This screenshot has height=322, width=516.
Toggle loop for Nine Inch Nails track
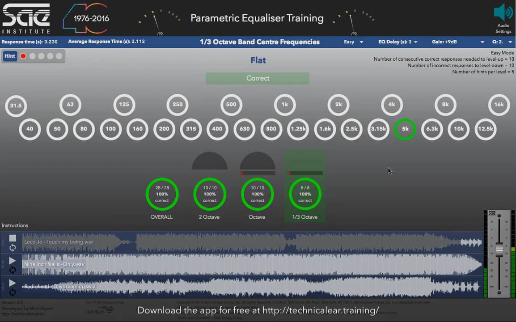(x=13, y=270)
